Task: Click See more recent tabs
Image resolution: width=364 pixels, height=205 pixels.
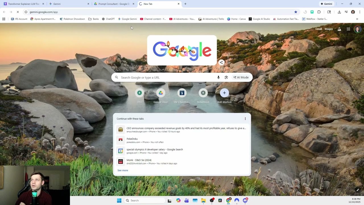Action: click(123, 170)
